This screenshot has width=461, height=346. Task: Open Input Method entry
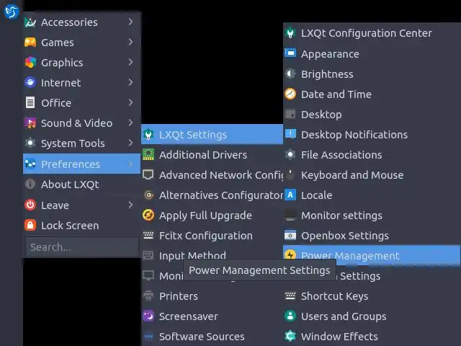212,255
